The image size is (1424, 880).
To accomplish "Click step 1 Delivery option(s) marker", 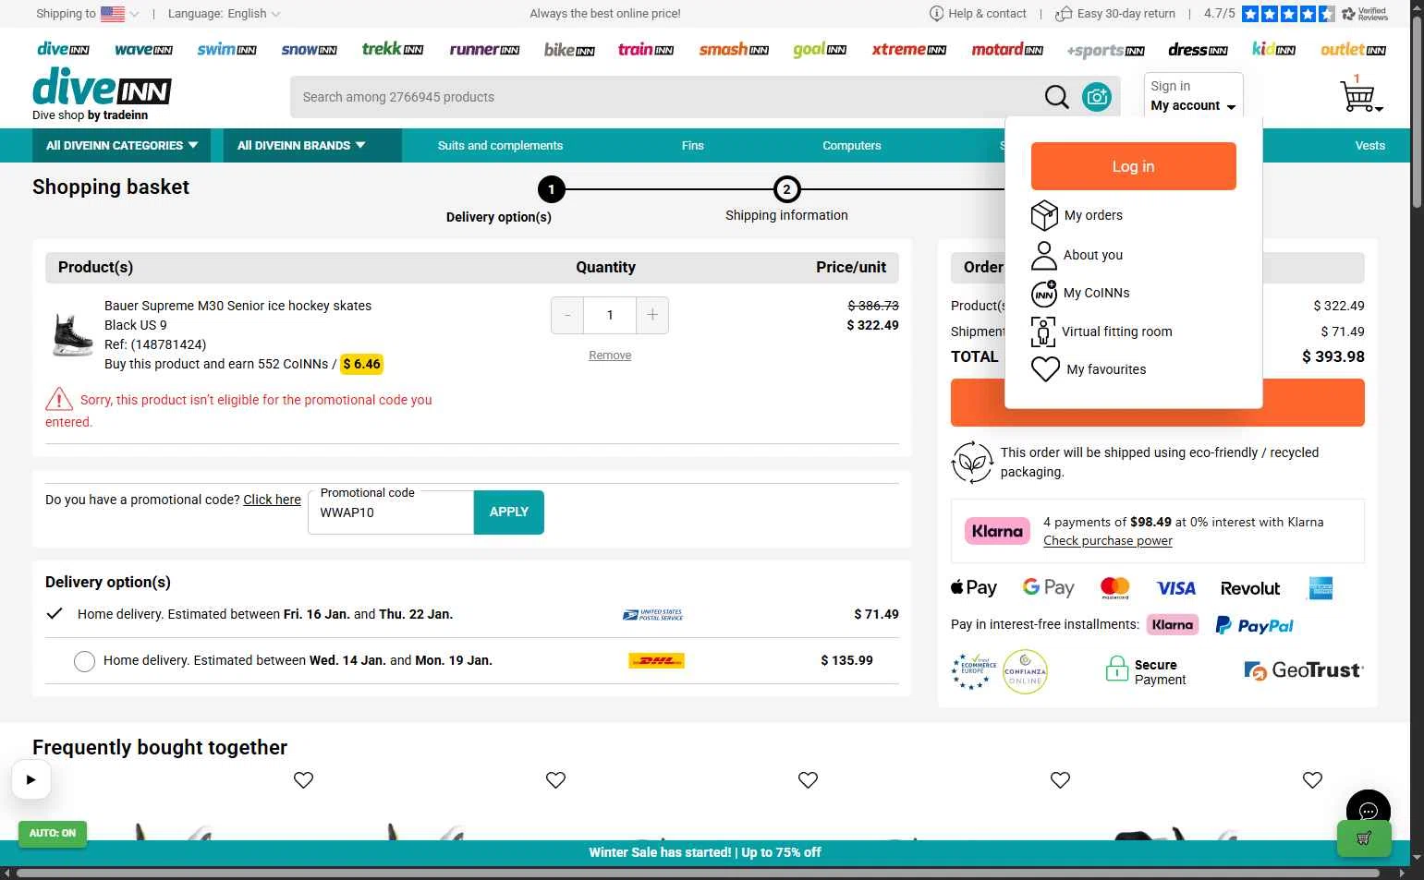I will tap(551, 189).
